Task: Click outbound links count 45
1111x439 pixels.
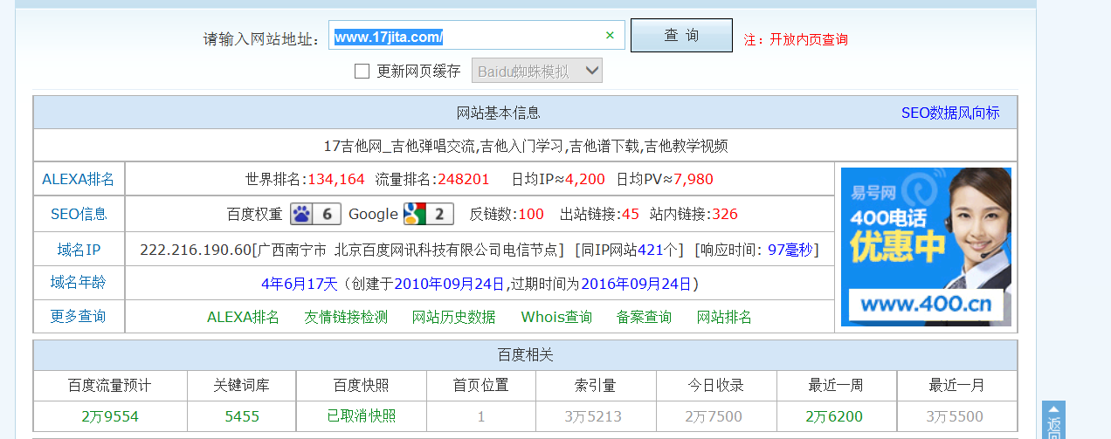Action: pyautogui.click(x=631, y=214)
